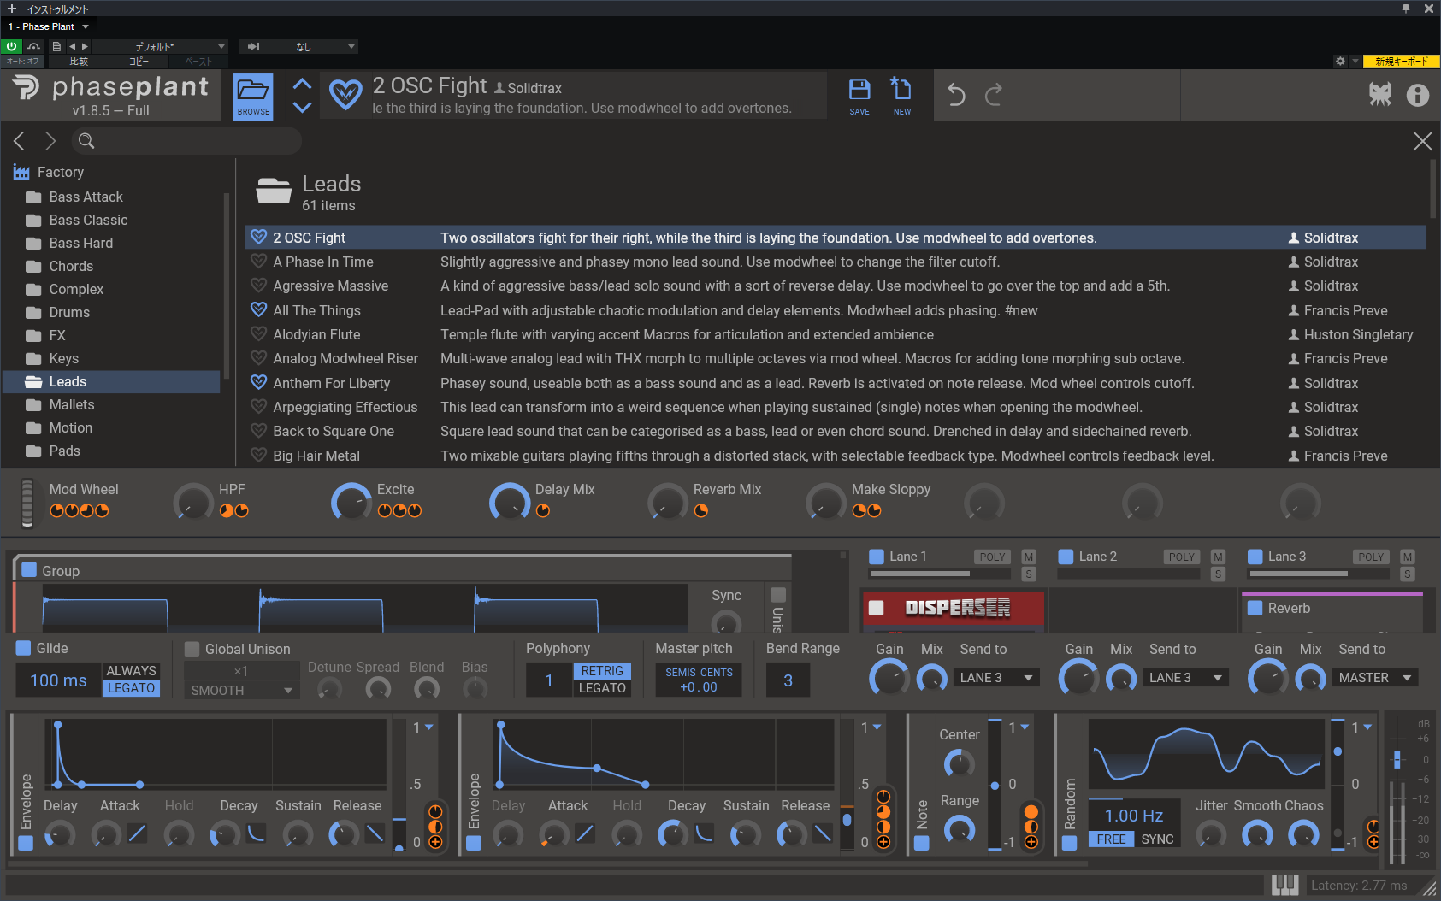The width and height of the screenshot is (1441, 901).
Task: Open Lane 3 Send to MASTER dropdown
Action: tap(1375, 678)
